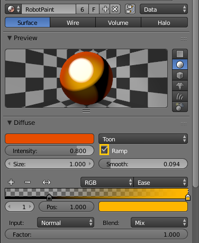Click the material preview sphere
Screen dimensions: 199x243
coord(86,78)
